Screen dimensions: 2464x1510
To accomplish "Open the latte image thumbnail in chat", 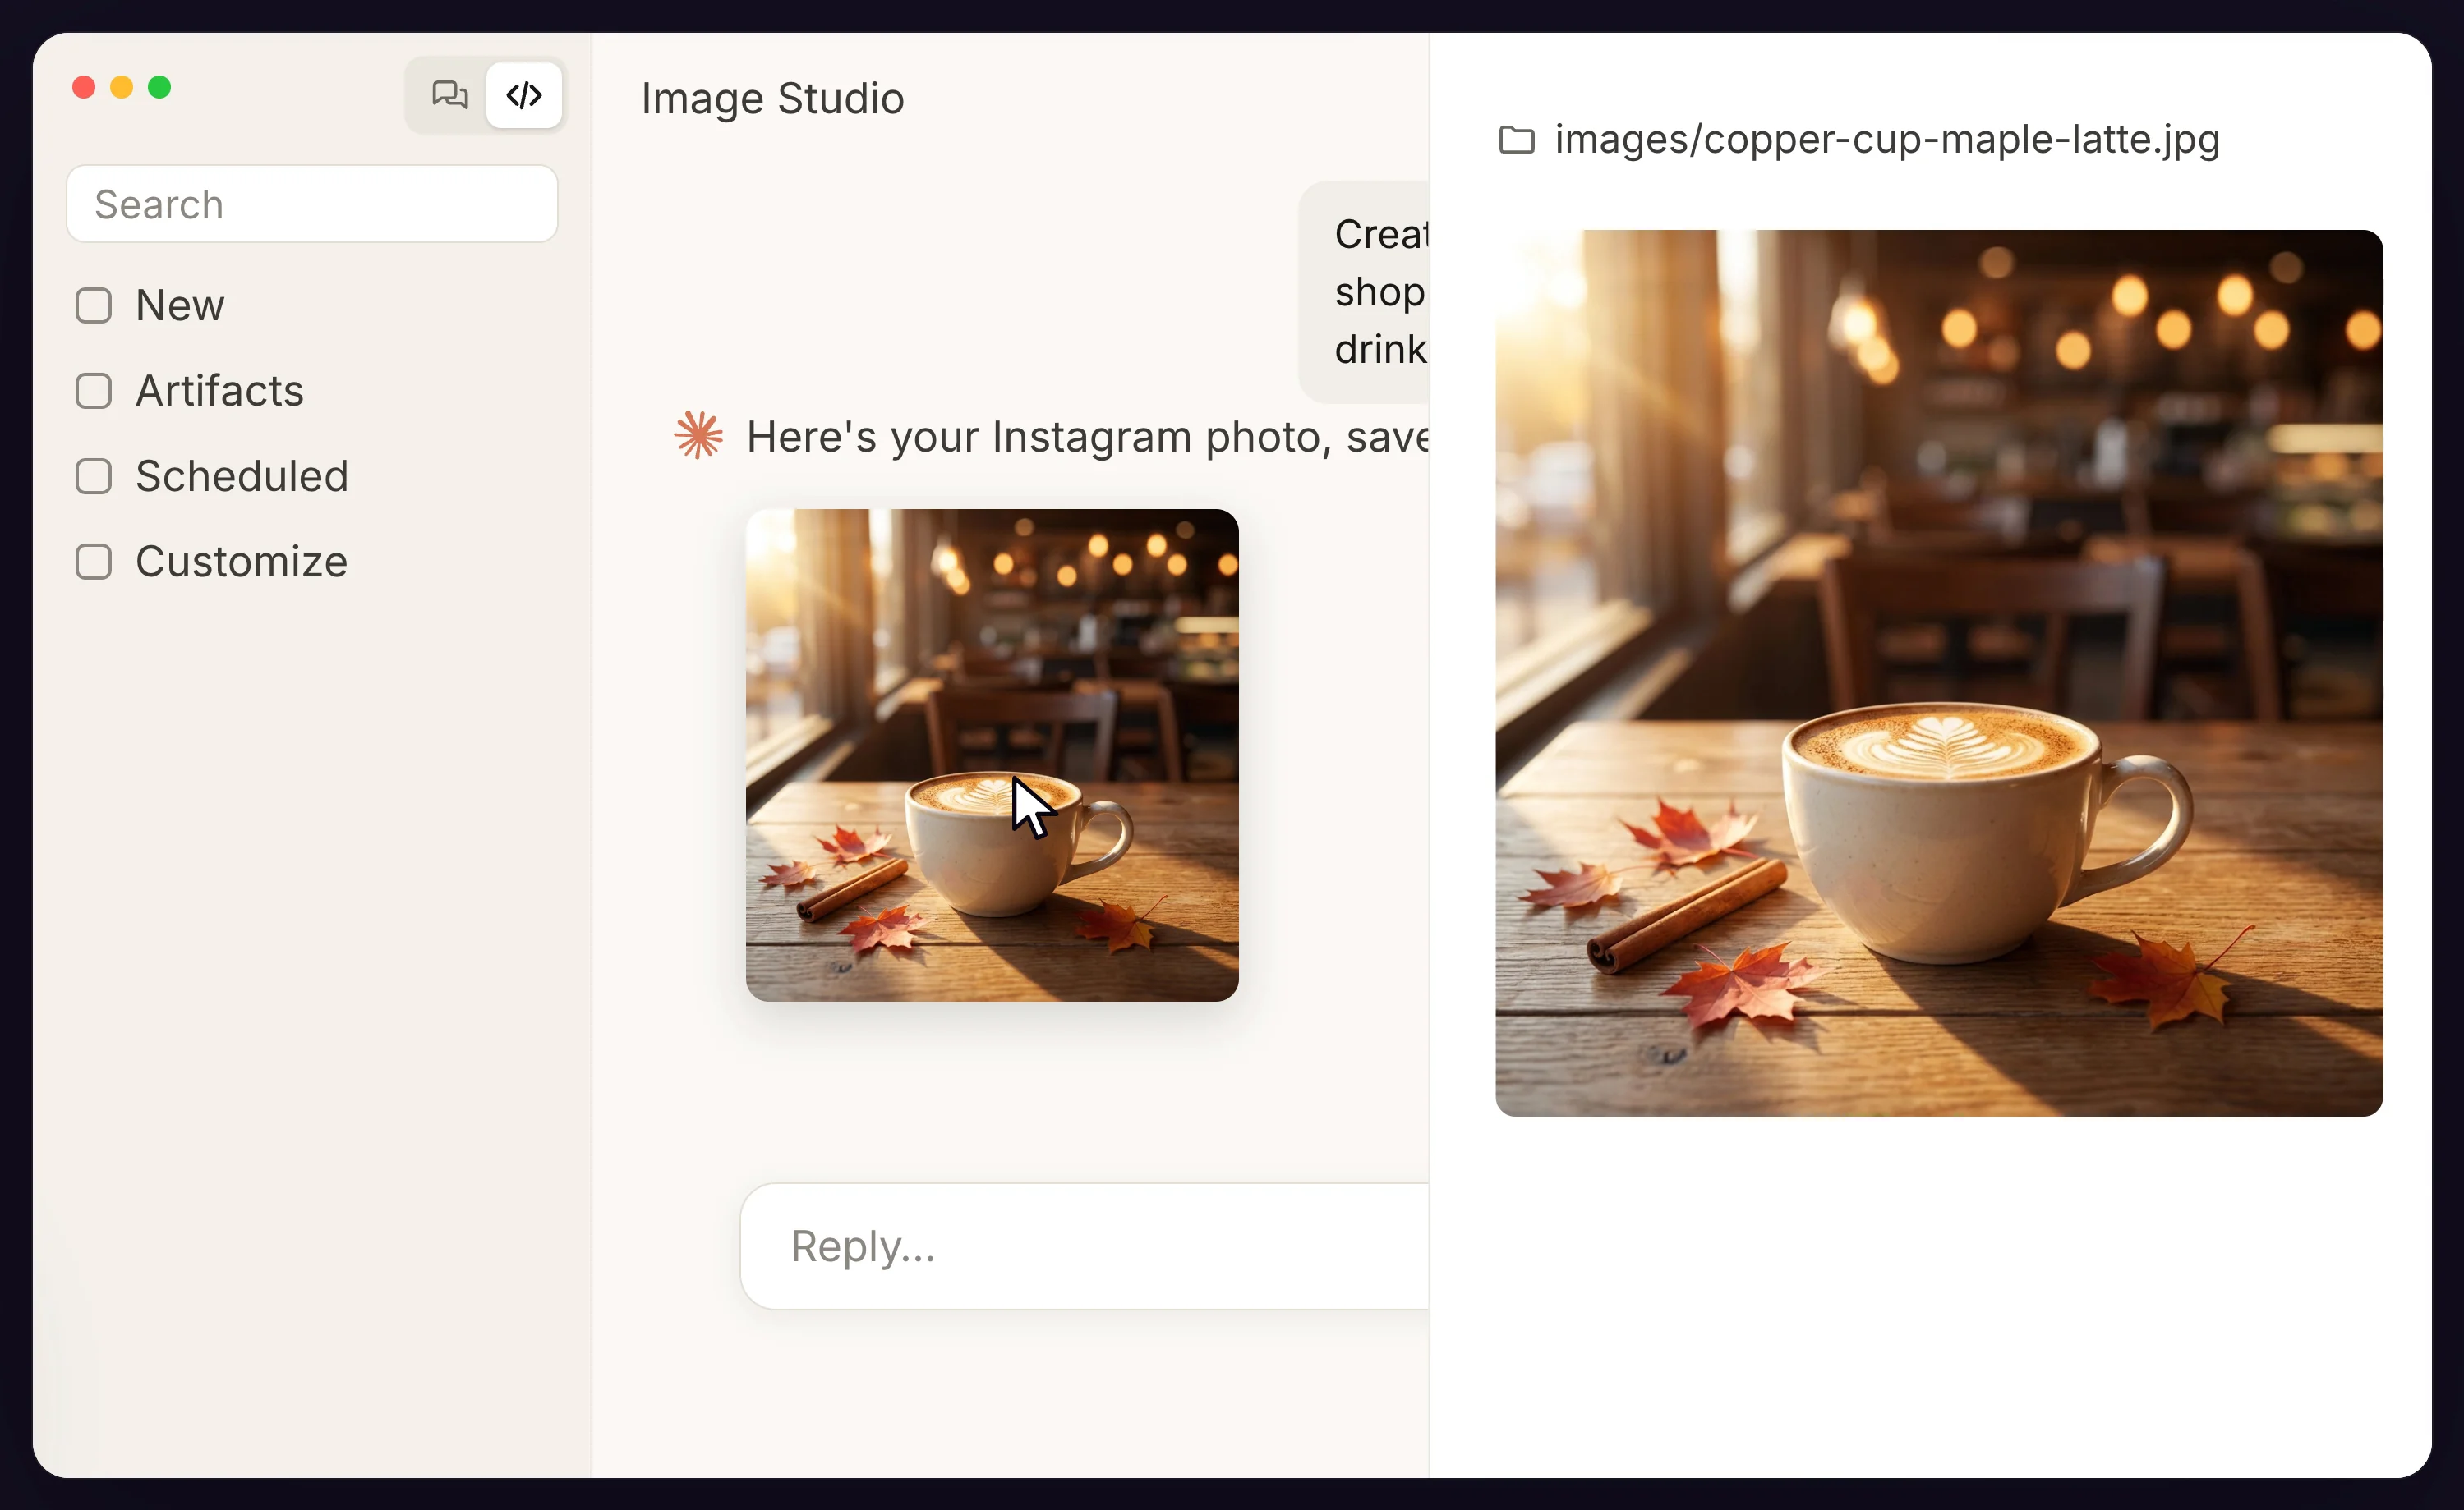I will pos(992,755).
